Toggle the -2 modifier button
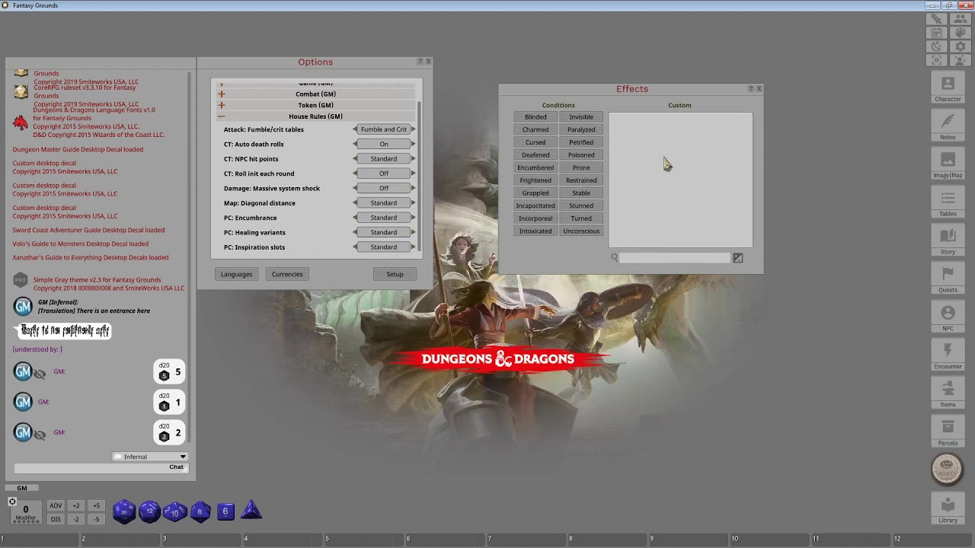Viewport: 975px width, 548px height. (75, 519)
